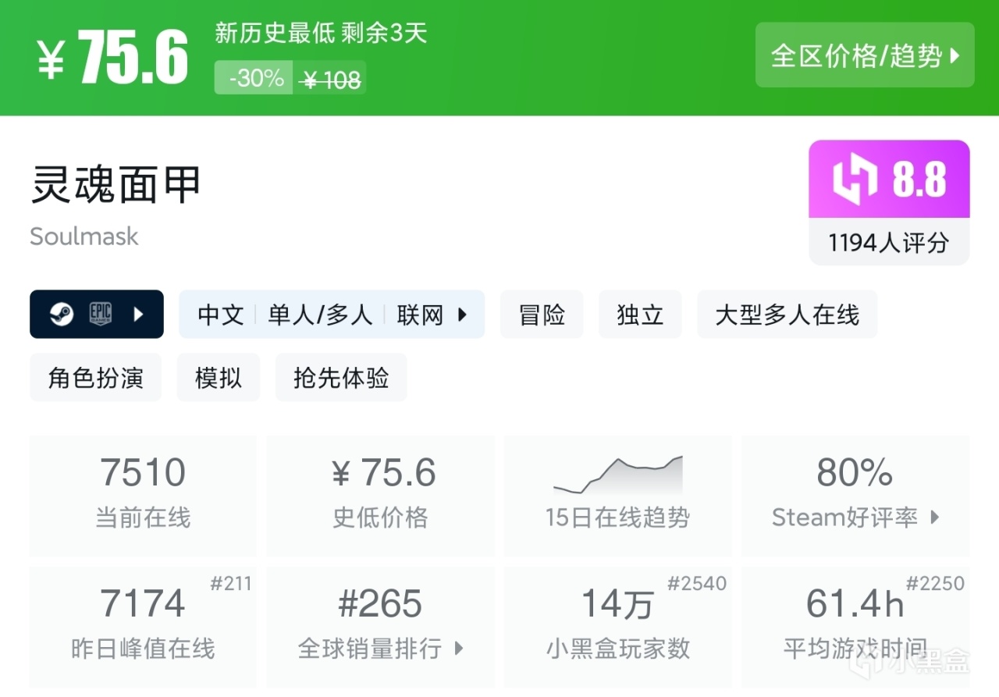Open the 小黑盒玩家数 14万 card

[617, 624]
